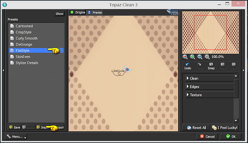Click the Presets label
Image resolution: width=248 pixels, height=143 pixels.
(13, 19)
